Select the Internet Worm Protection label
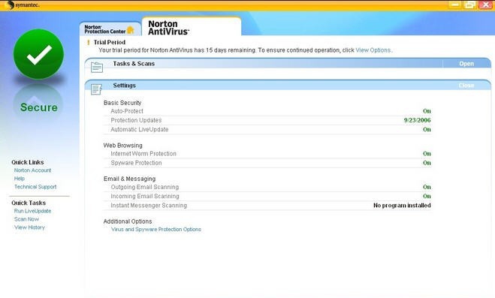 click(x=143, y=154)
